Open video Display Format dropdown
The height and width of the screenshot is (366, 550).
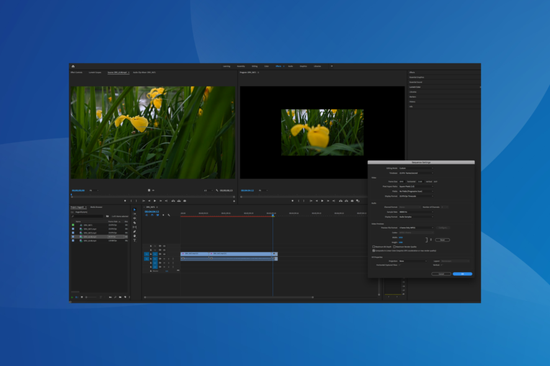[x=417, y=196]
